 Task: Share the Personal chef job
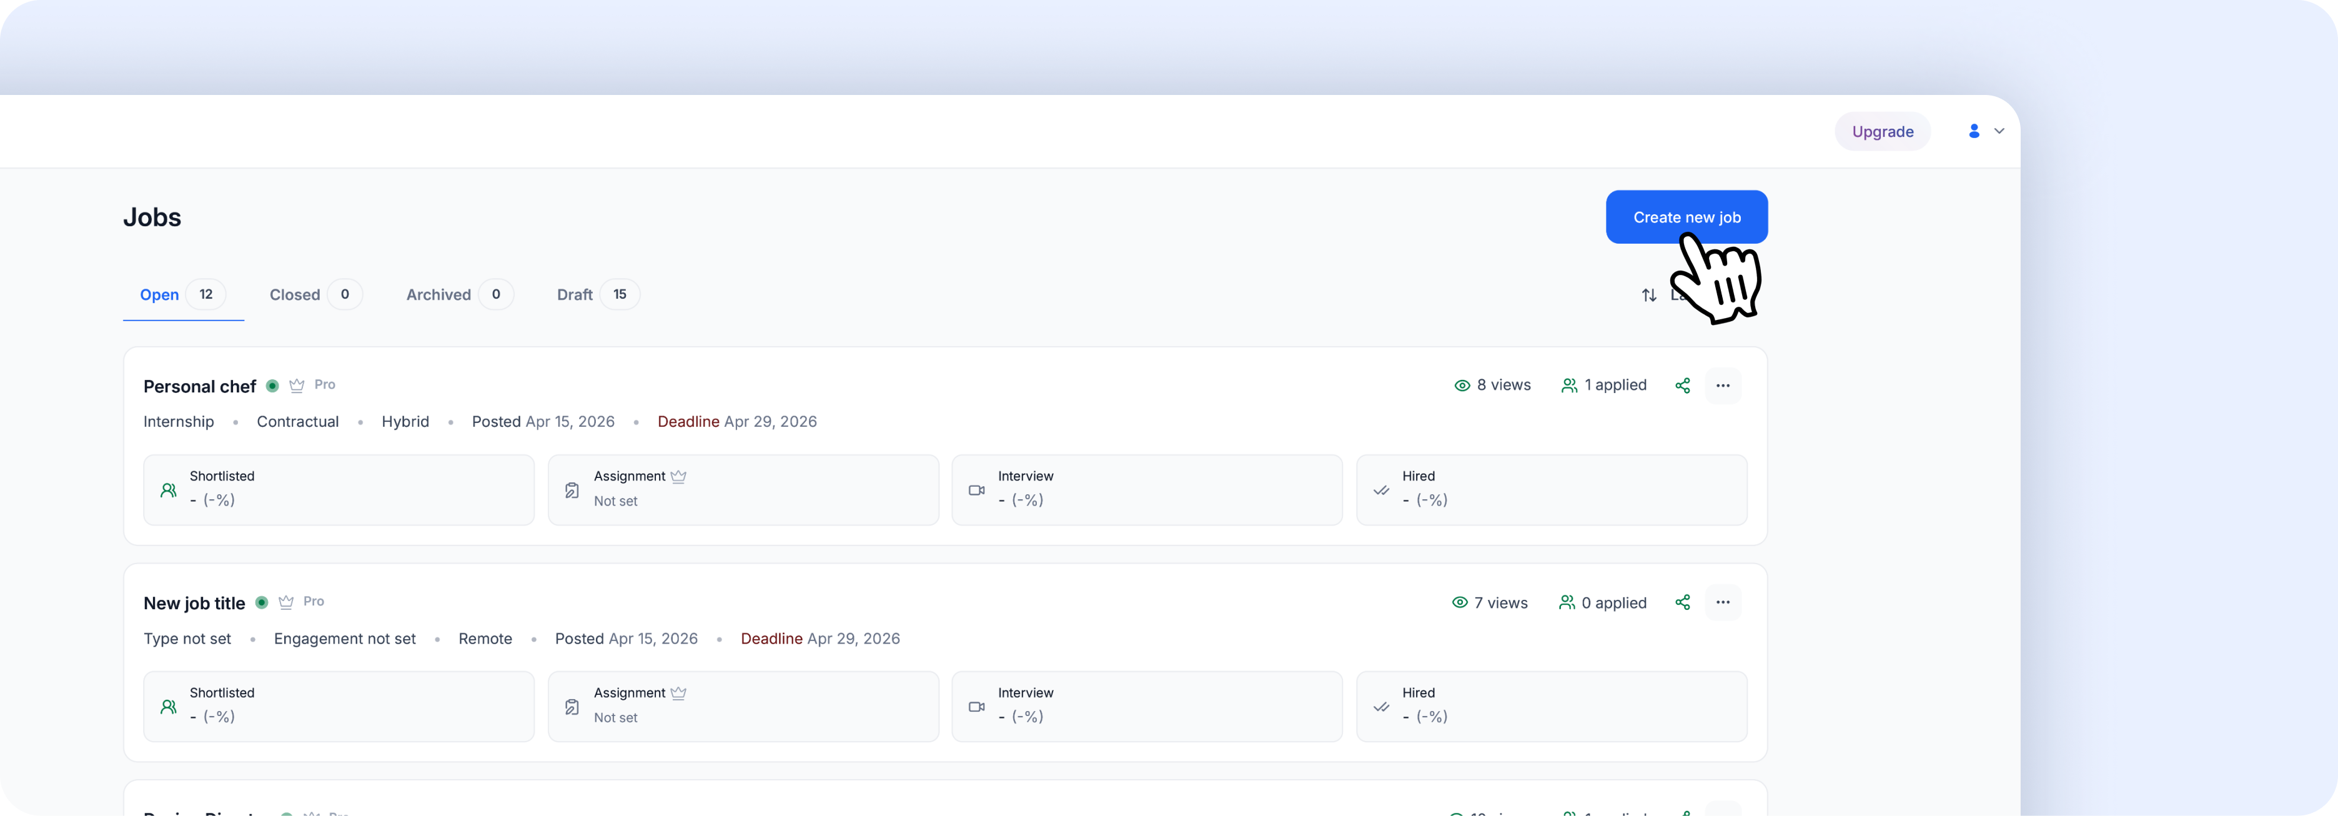coord(1683,386)
